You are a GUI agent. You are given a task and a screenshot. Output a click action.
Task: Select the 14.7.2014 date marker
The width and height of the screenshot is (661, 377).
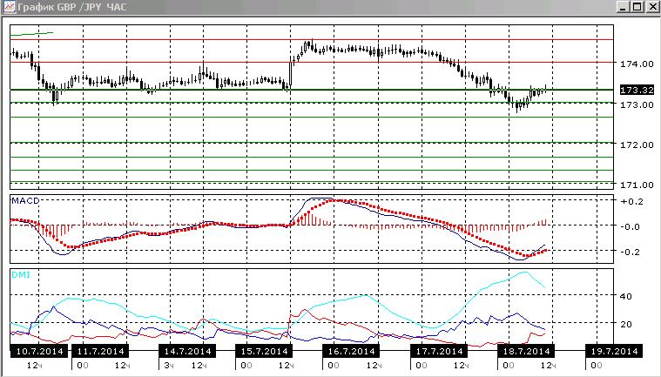pyautogui.click(x=187, y=351)
